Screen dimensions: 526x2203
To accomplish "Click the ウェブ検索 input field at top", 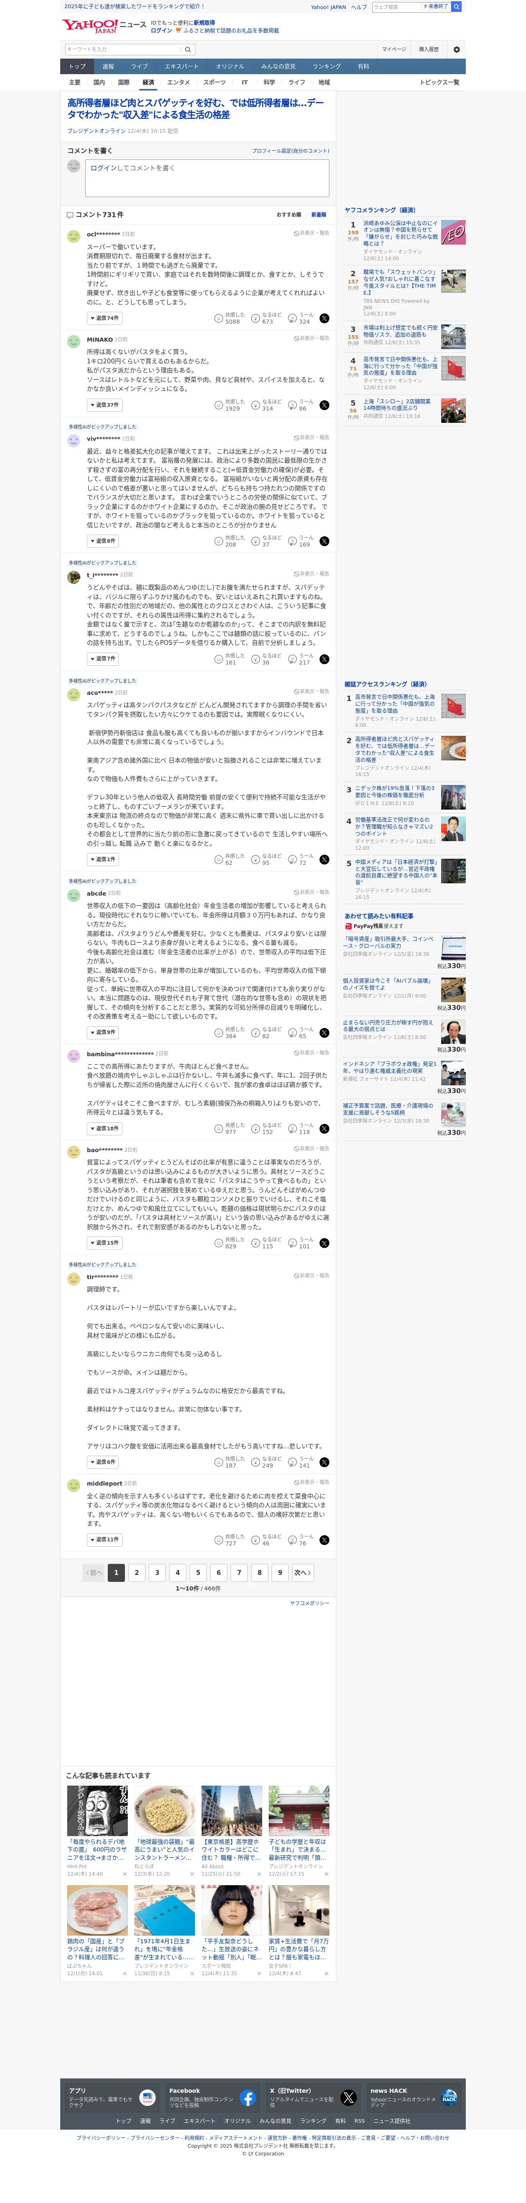I will click(397, 7).
